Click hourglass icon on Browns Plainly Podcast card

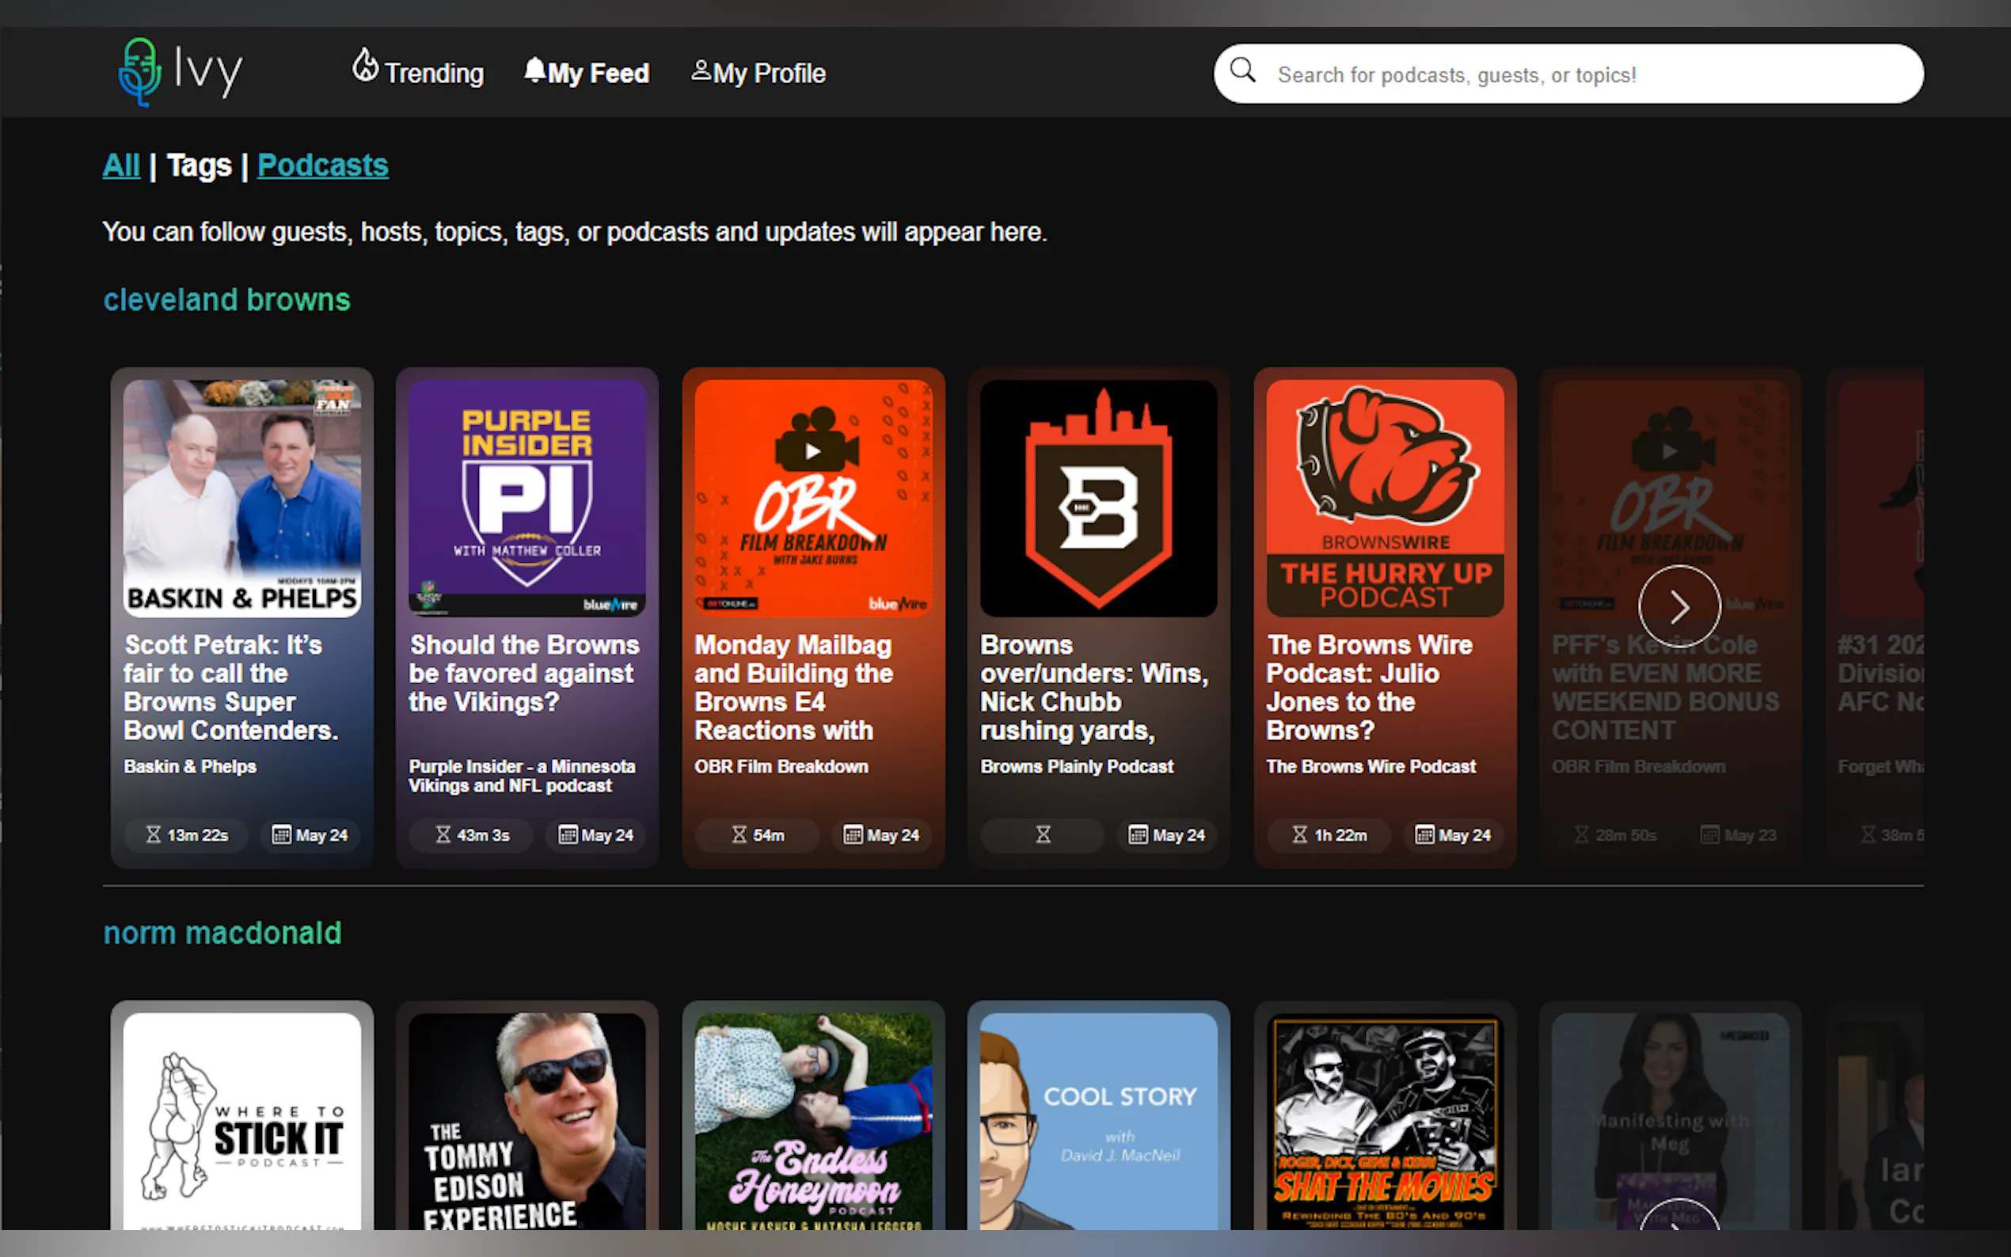point(1043,834)
